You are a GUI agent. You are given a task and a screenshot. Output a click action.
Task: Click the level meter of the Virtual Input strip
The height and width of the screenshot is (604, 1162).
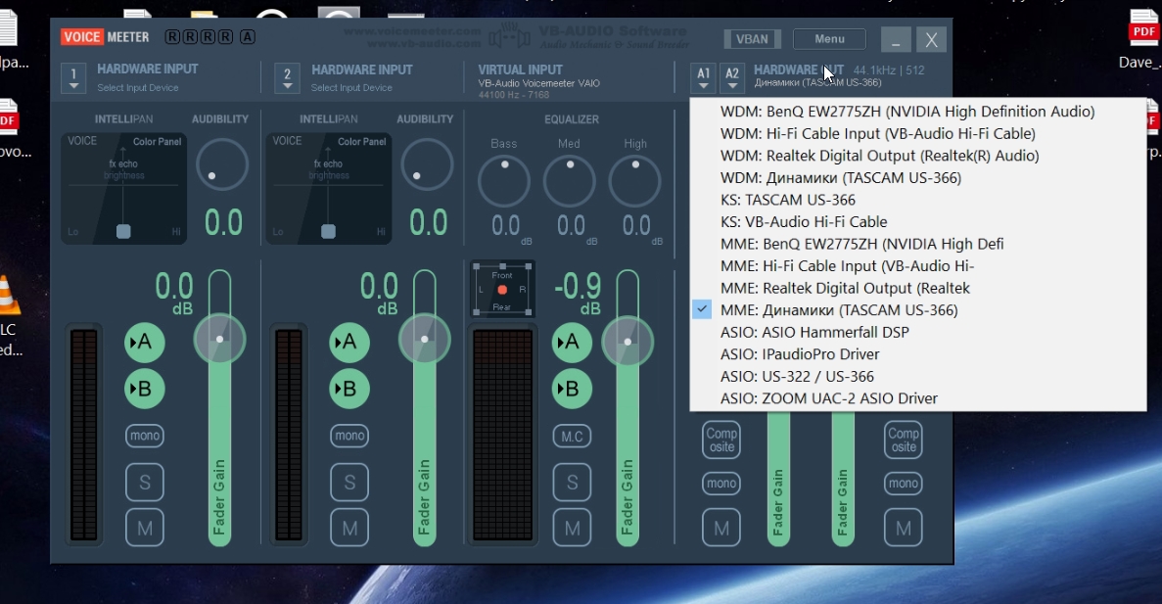pyautogui.click(x=502, y=435)
